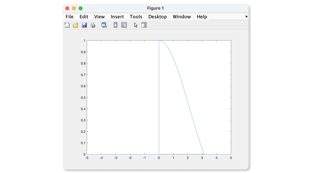Maximize Figure 1 with the green button
Screen dimensions: 311x173
[x=81, y=8]
